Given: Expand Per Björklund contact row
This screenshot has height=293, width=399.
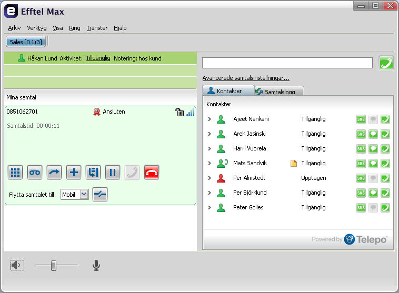Looking at the screenshot, I should point(210,193).
